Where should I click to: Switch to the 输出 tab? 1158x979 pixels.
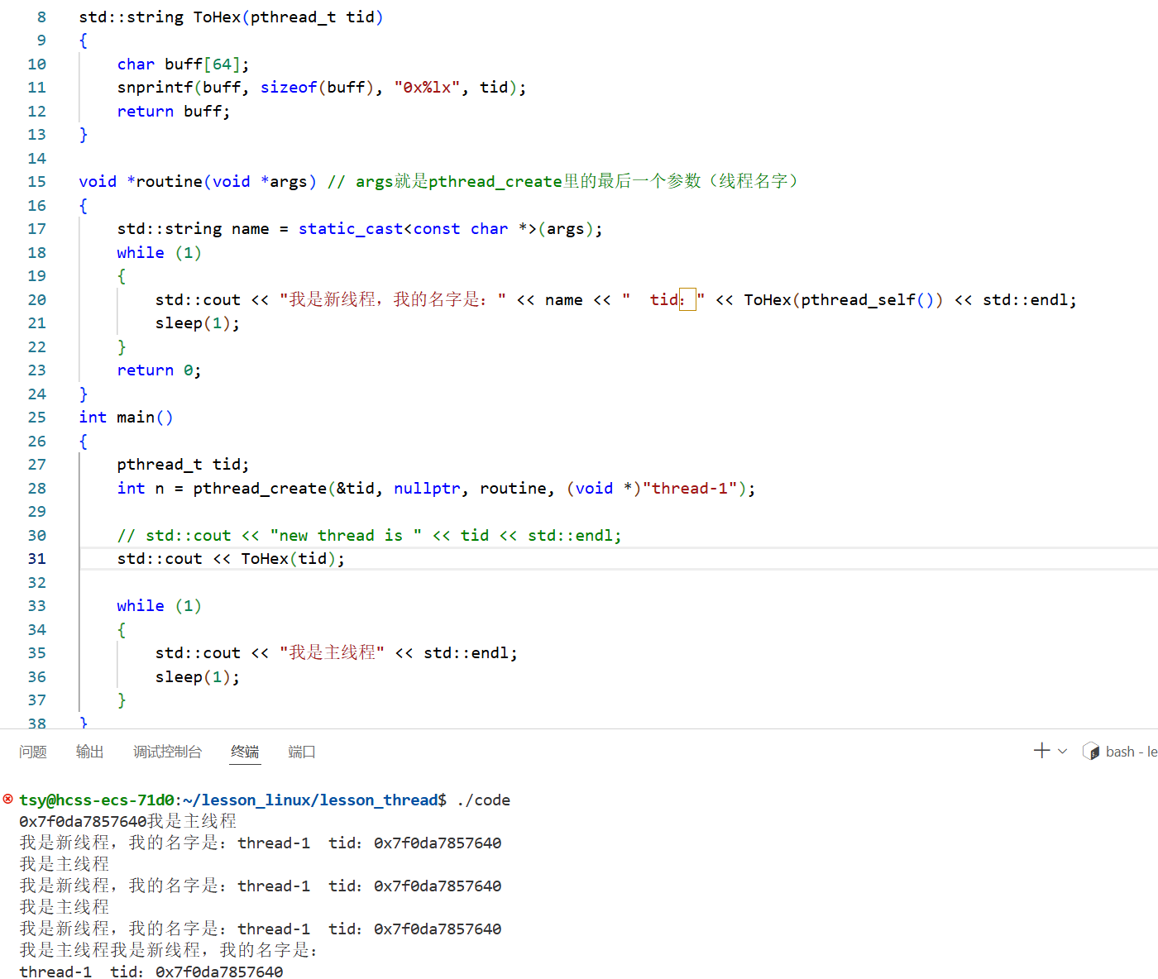[x=90, y=752]
